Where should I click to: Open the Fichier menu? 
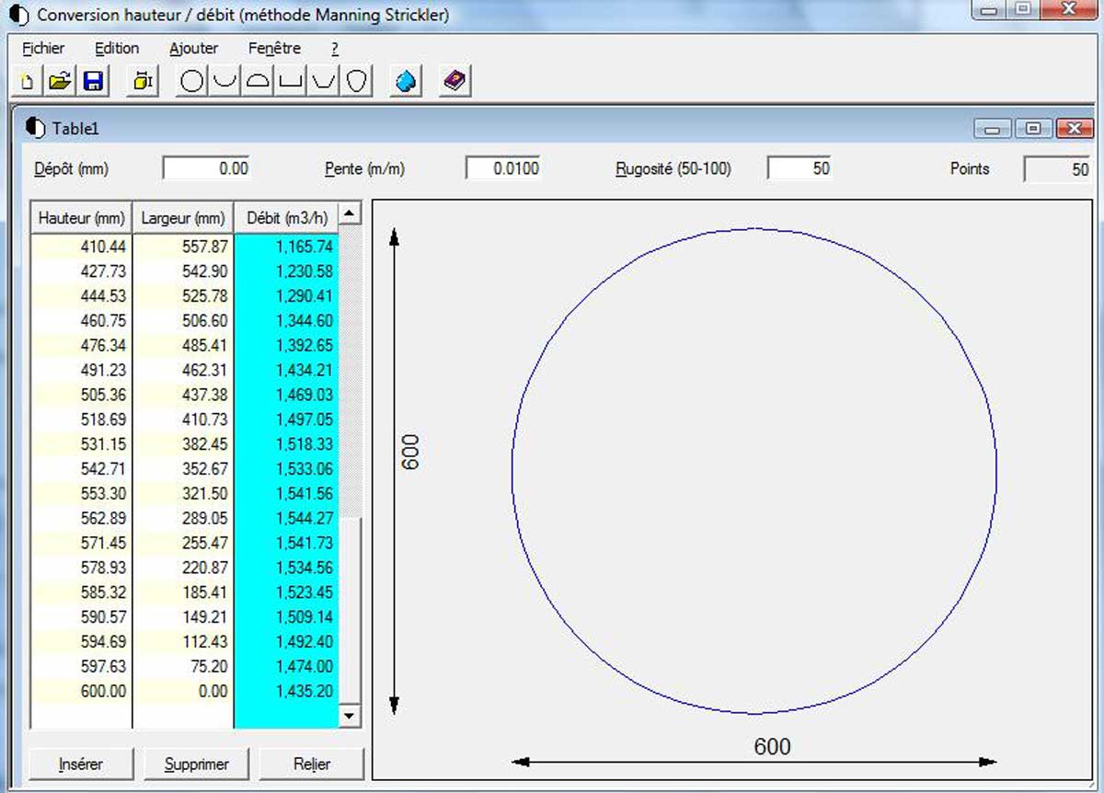click(42, 48)
